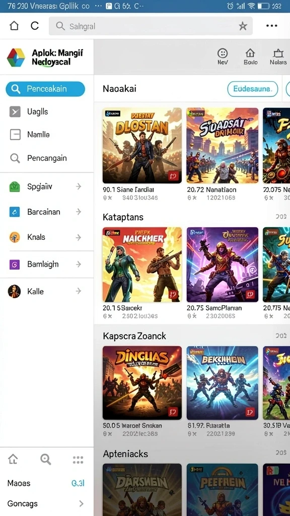Click the 20.1 SSaicekr title
The height and width of the screenshot is (516, 290).
pyautogui.click(x=122, y=308)
